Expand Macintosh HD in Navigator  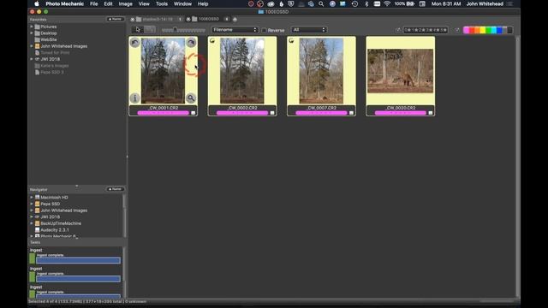click(x=32, y=198)
